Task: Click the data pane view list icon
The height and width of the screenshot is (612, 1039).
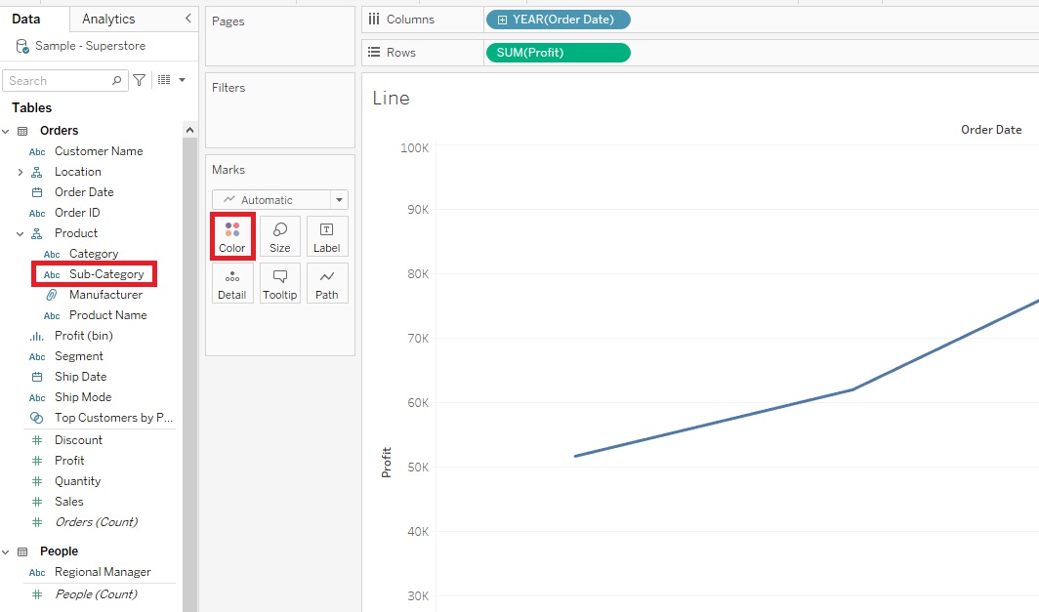Action: pyautogui.click(x=164, y=80)
